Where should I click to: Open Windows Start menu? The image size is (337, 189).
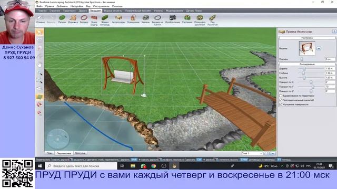click(x=40, y=166)
